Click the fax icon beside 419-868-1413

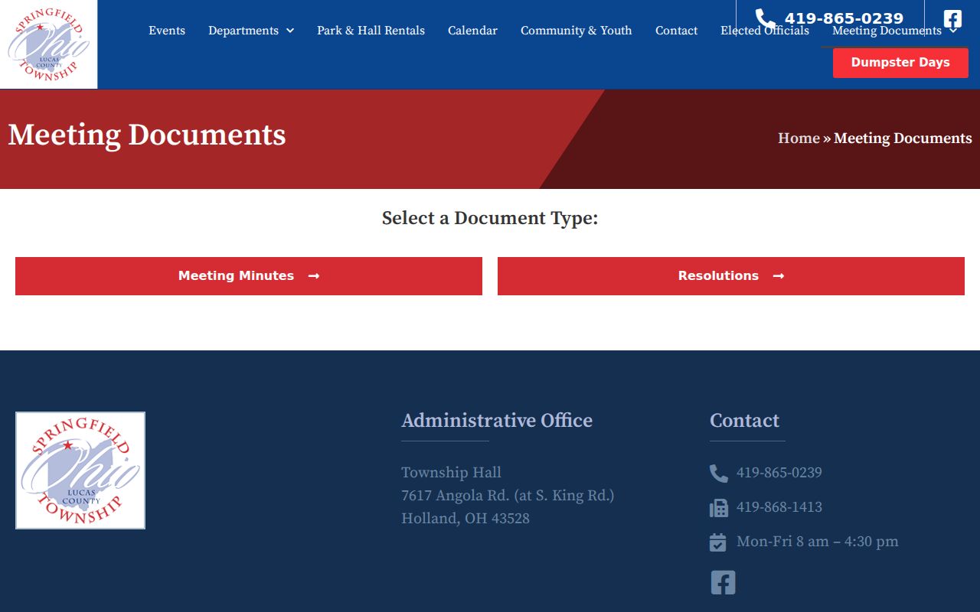coord(718,508)
